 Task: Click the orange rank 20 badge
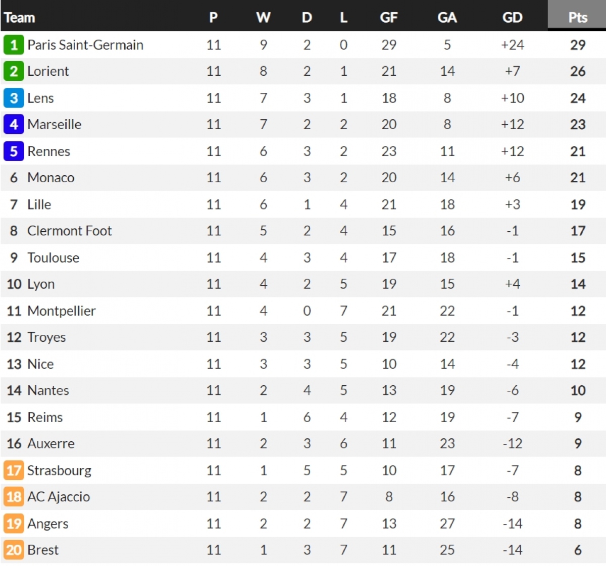click(x=14, y=550)
